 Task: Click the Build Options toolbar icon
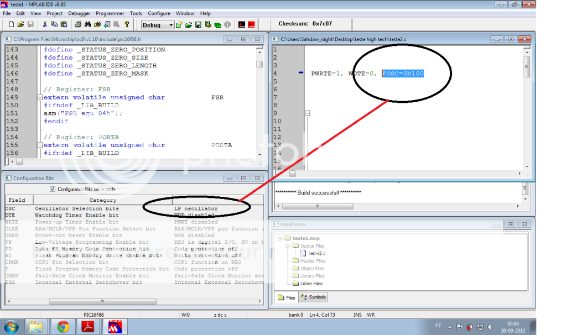click(x=208, y=24)
